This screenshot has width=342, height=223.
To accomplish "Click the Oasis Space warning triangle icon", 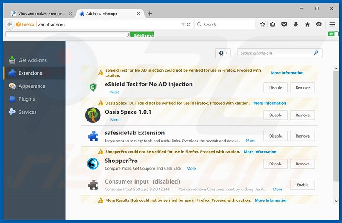I will 100,103.
